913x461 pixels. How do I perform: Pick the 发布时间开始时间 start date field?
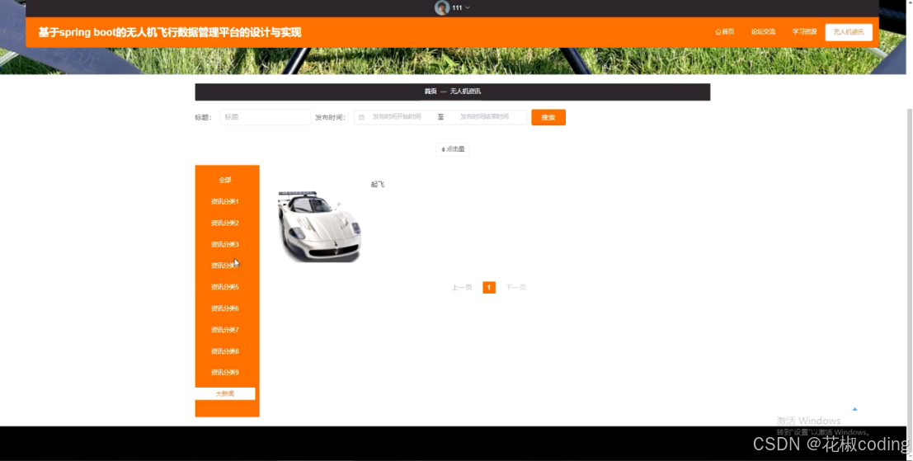pos(397,117)
